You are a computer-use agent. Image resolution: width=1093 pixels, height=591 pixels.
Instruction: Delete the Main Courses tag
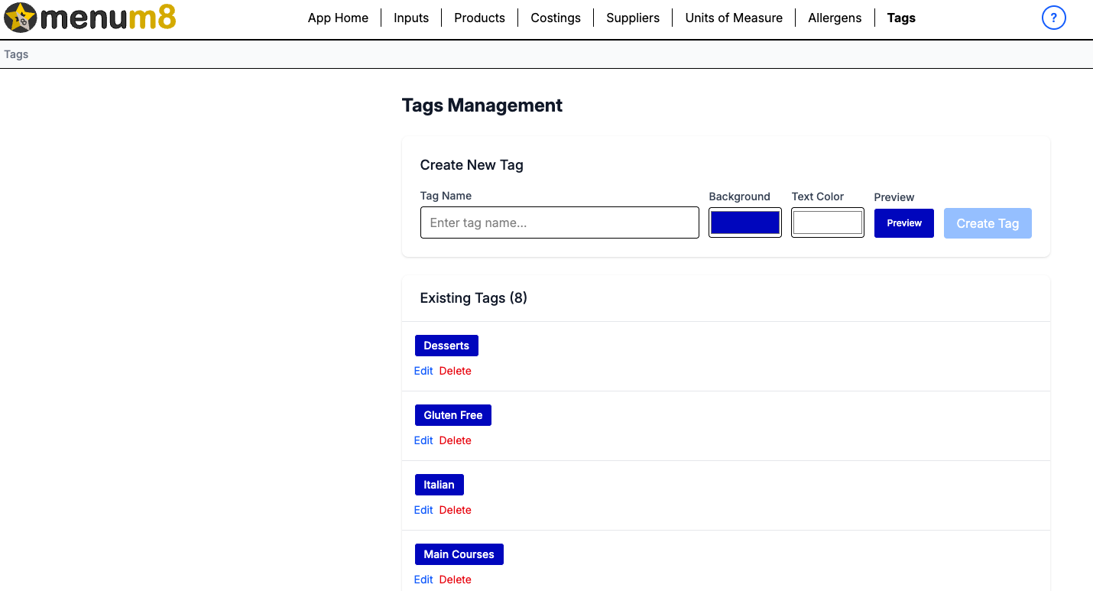(456, 580)
